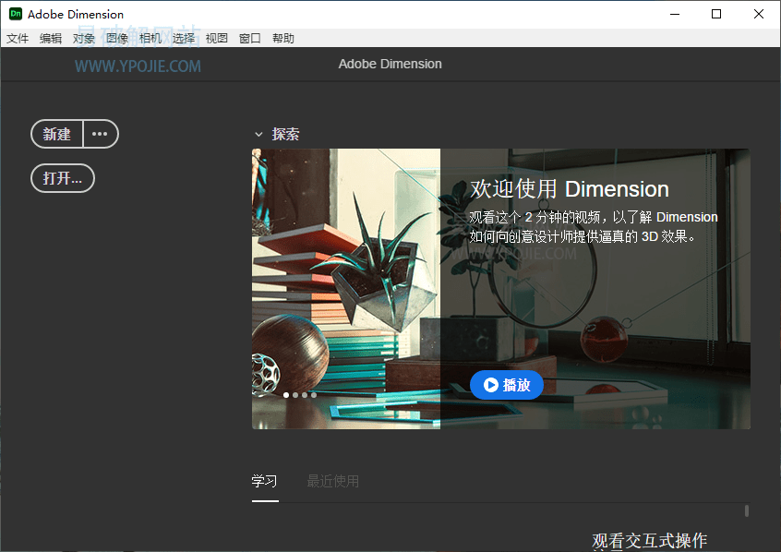Open the more options ellipsis next to 新建
Screen dimensions: 781x552
click(101, 134)
